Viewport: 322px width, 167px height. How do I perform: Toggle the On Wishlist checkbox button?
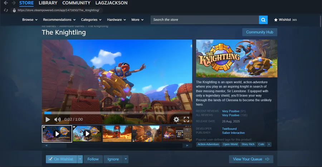pyautogui.click(x=62, y=159)
